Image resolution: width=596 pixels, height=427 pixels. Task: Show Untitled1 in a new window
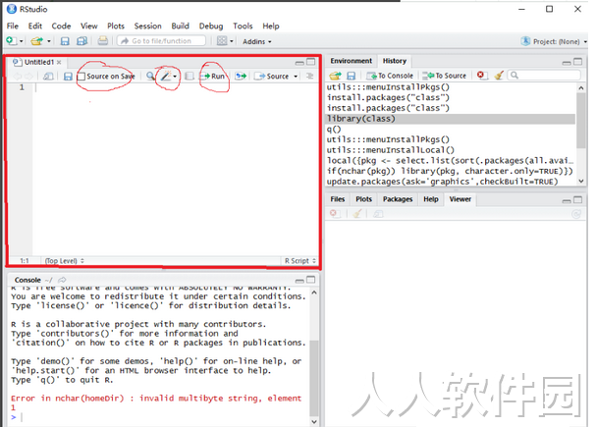tap(48, 77)
